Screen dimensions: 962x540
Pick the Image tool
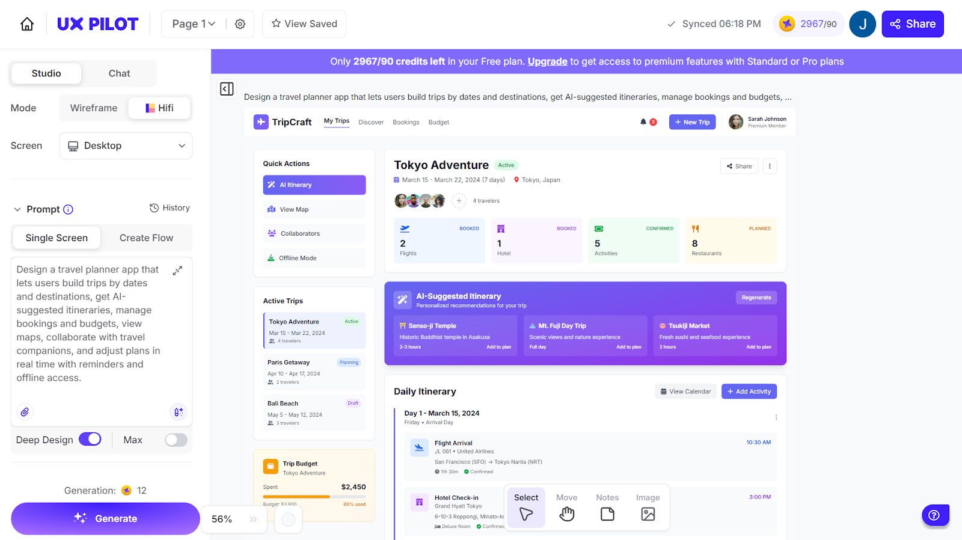tap(648, 507)
